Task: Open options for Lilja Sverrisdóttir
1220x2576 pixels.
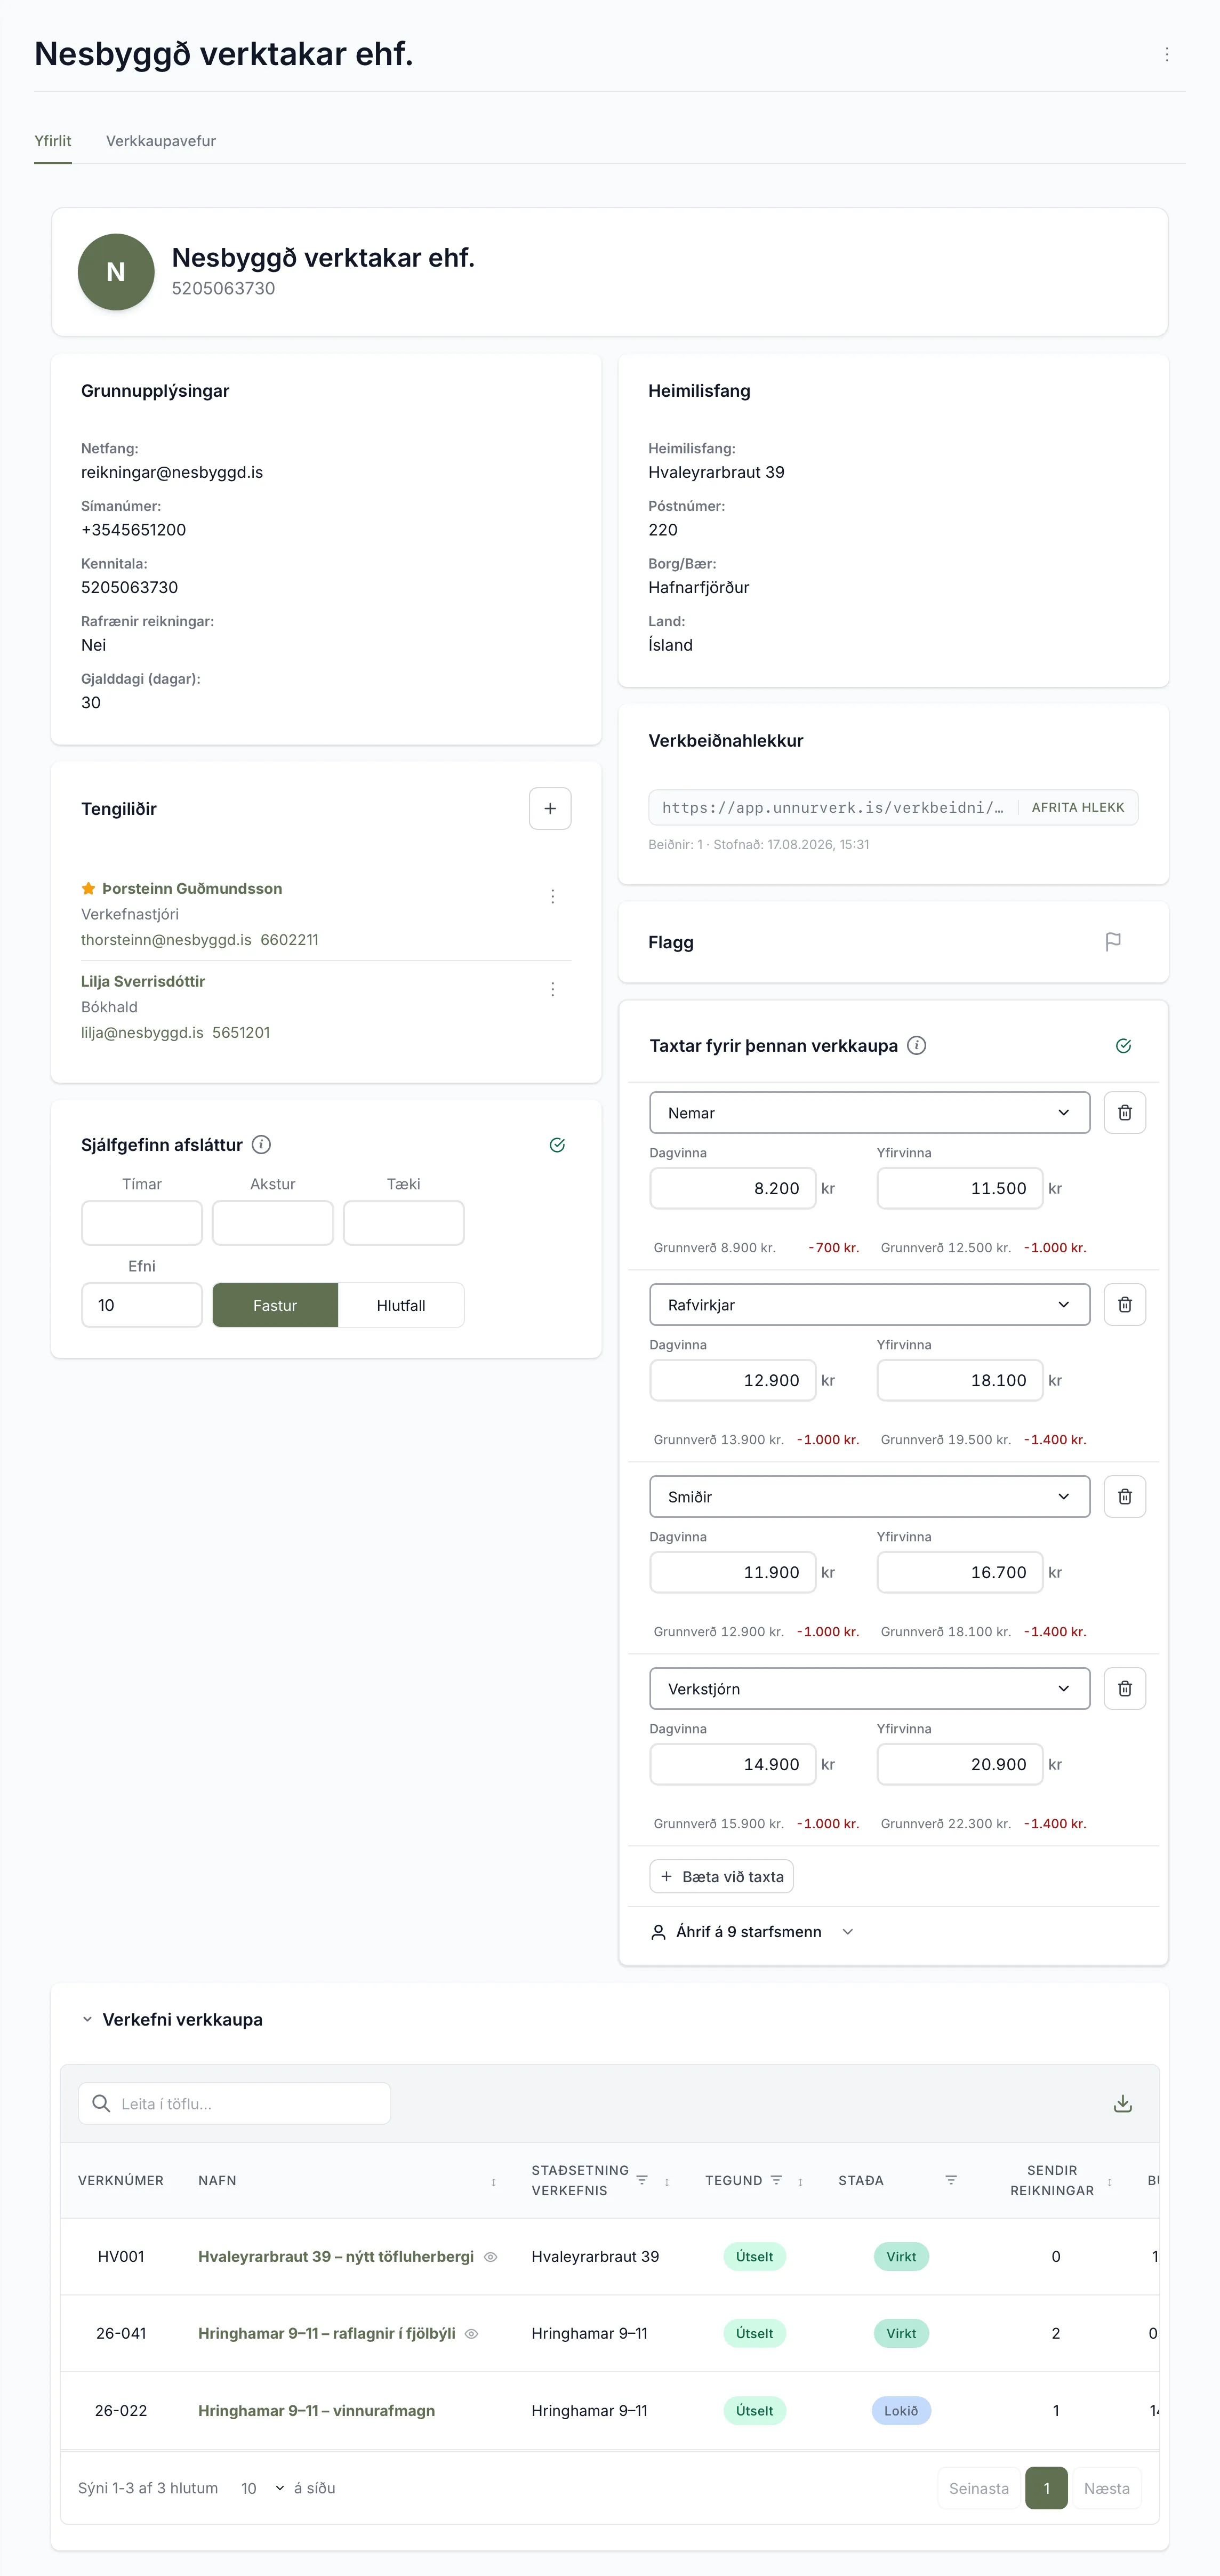Action: point(552,989)
